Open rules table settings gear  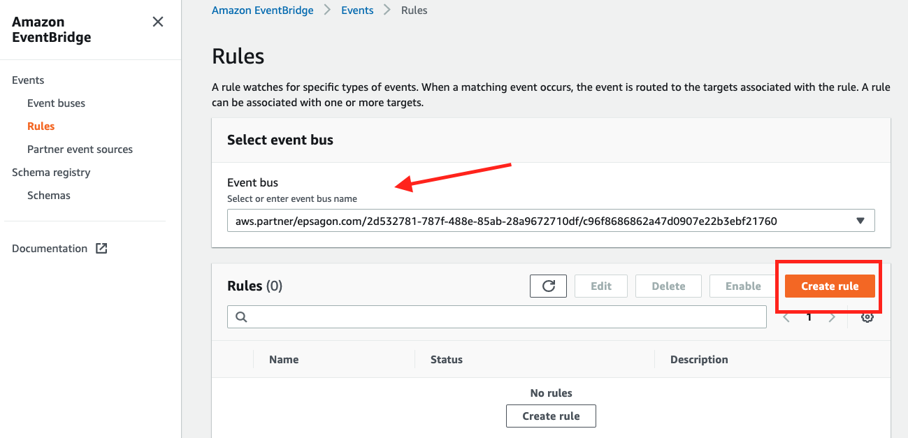coord(867,316)
